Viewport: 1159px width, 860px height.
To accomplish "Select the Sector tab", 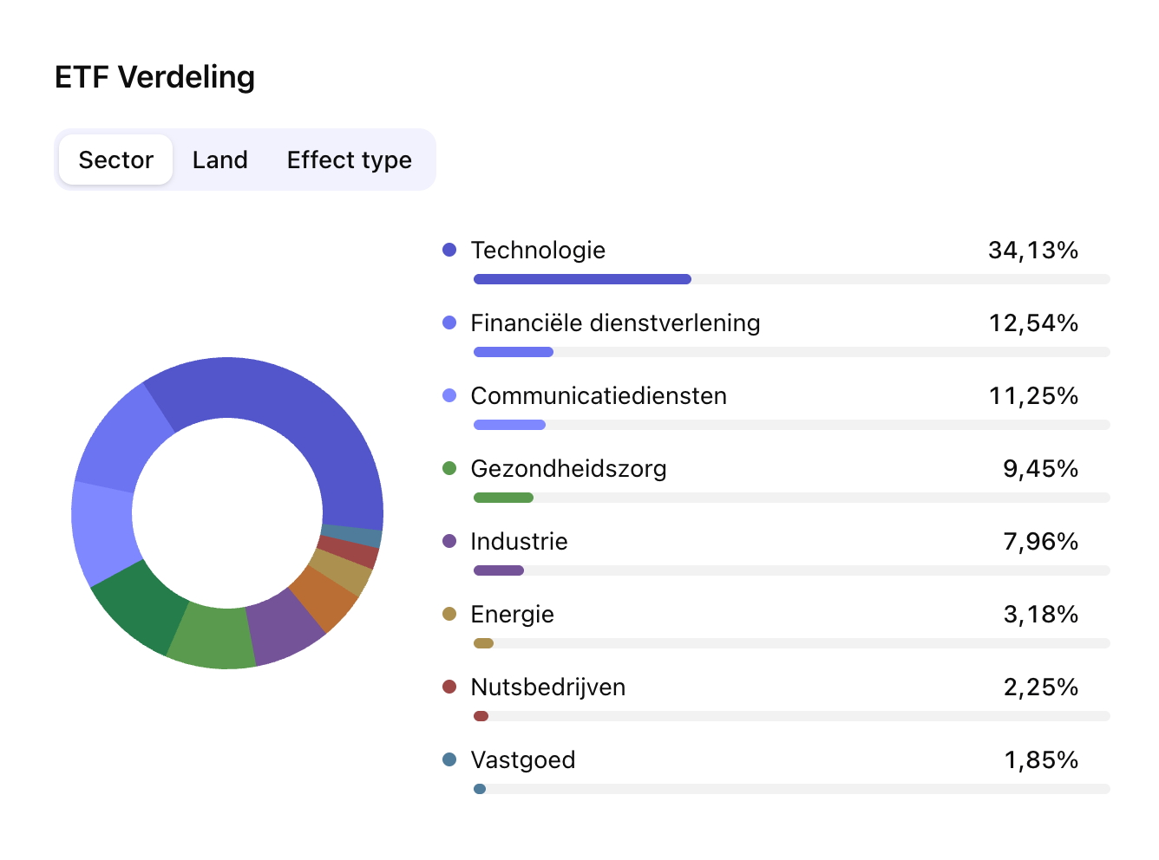I will coord(115,160).
